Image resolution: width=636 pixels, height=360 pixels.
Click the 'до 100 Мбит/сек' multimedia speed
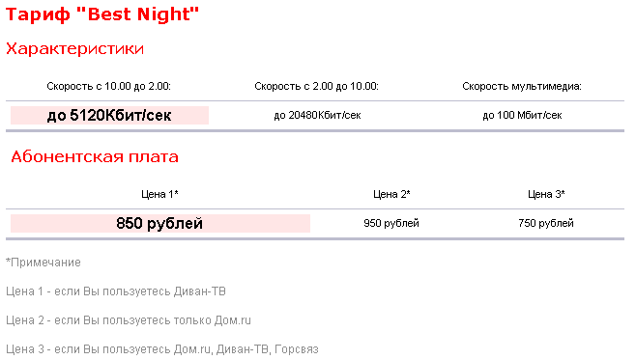(522, 116)
